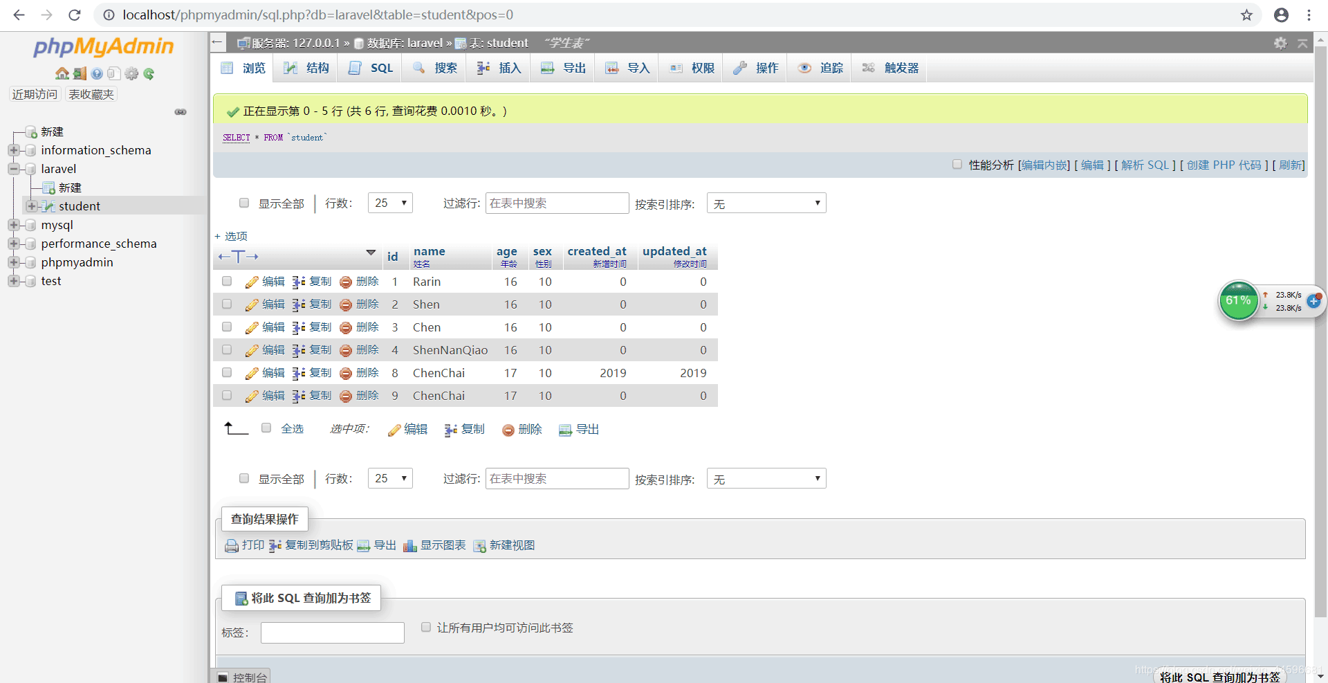Viewport: 1328px width, 683px height.
Task: Click the phpMyAdmin home icon in sidebar
Action: click(x=62, y=73)
